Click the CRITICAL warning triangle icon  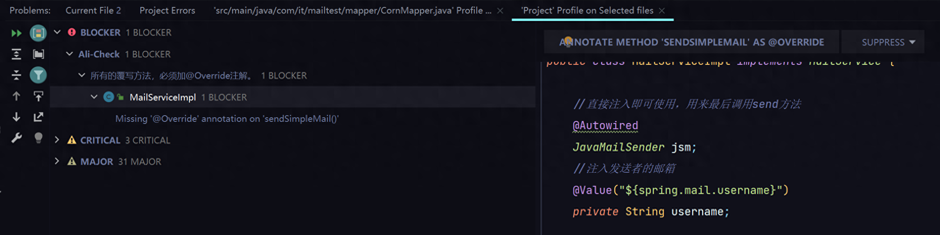coord(72,140)
